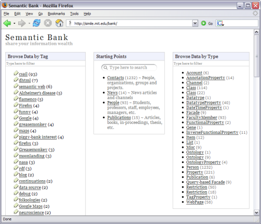
Task: Click the Browse Data by Tag filter field
Action: pos(45,64)
